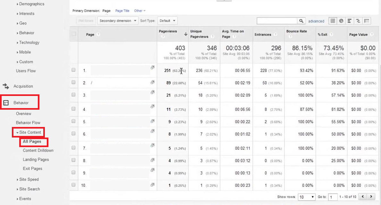Open row 1 page in new window icon
This screenshot has width=381, height=205.
click(153, 68)
